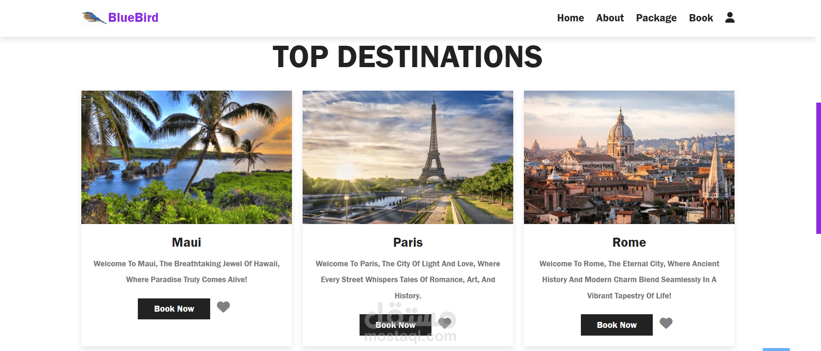The image size is (821, 351).
Task: Open the About navigation link
Action: click(610, 18)
